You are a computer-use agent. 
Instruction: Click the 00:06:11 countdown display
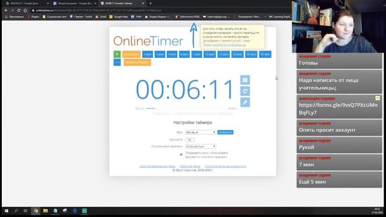click(185, 89)
